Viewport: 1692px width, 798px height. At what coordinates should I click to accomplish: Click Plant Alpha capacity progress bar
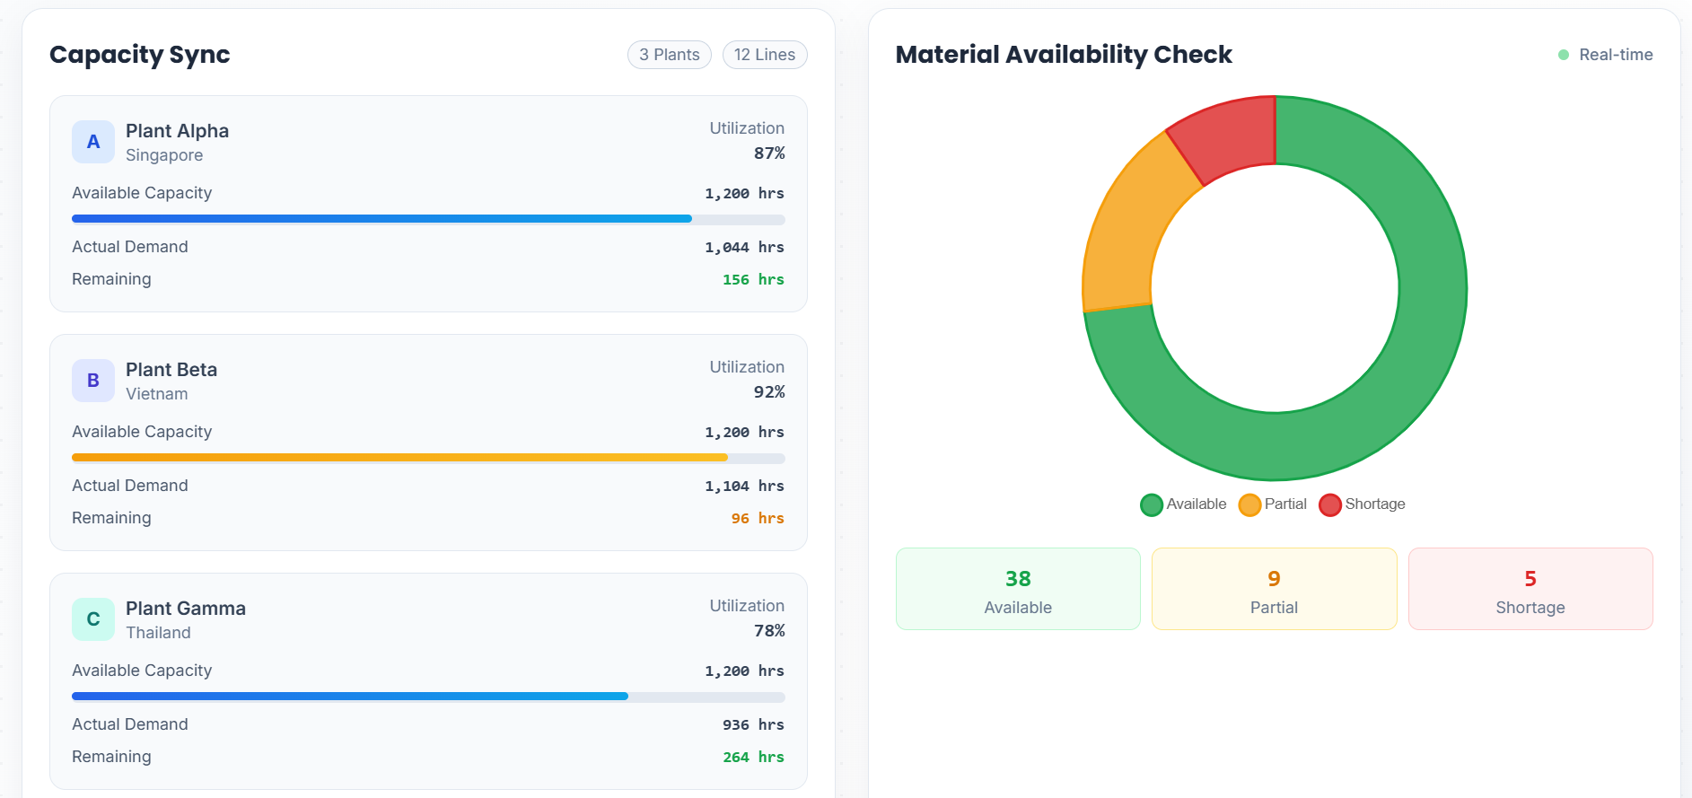[428, 219]
